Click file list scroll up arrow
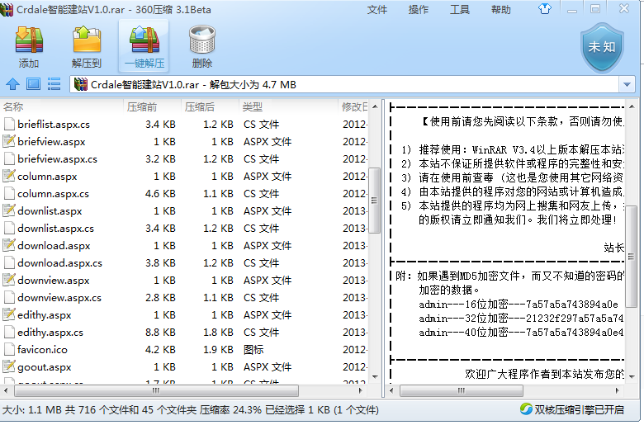The image size is (644, 425). (x=375, y=106)
